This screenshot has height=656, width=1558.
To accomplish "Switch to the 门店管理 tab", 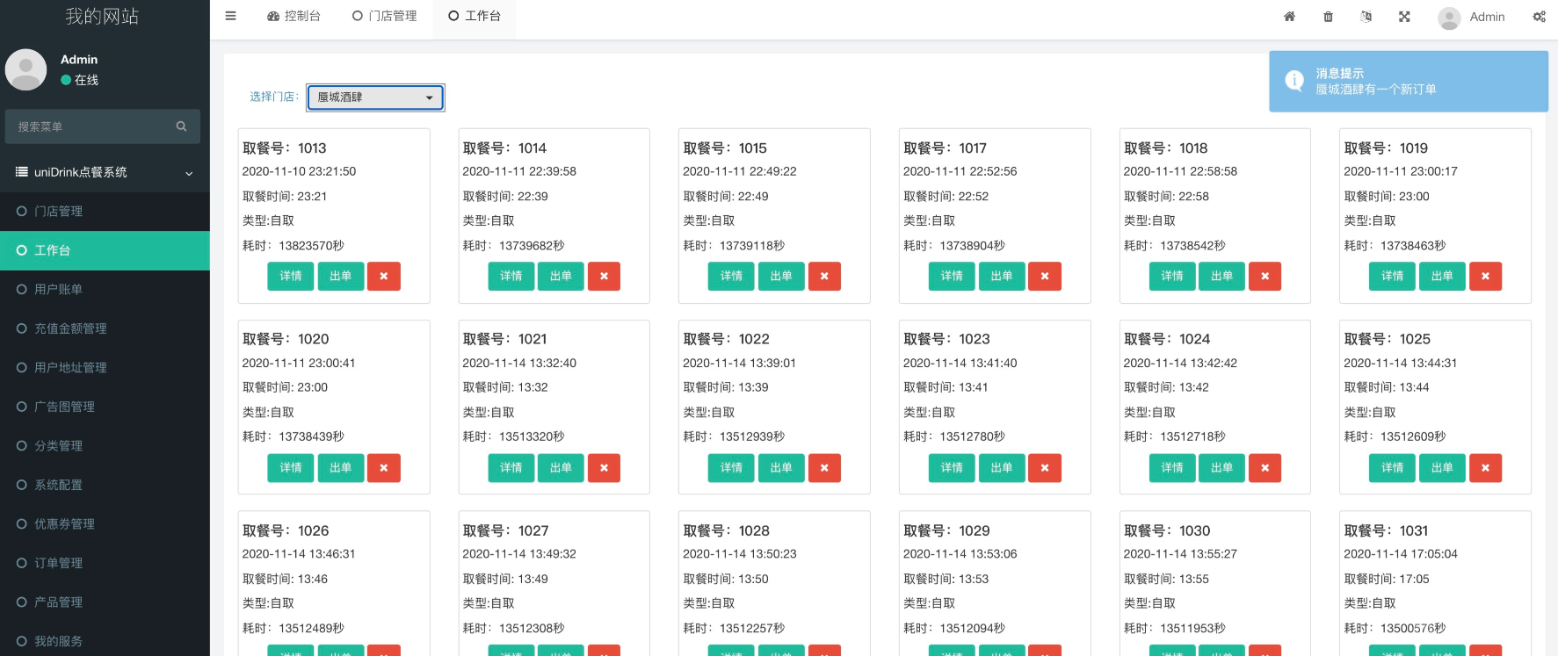I will [x=384, y=16].
